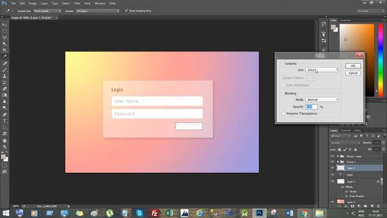Viewport: 387px width, 218px height.
Task: Select the Zoom tool
Action: pos(4,147)
